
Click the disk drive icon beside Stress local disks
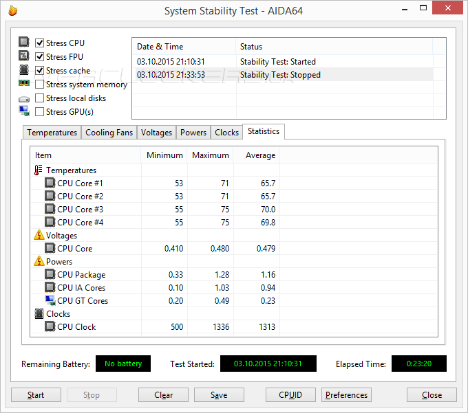click(x=24, y=99)
